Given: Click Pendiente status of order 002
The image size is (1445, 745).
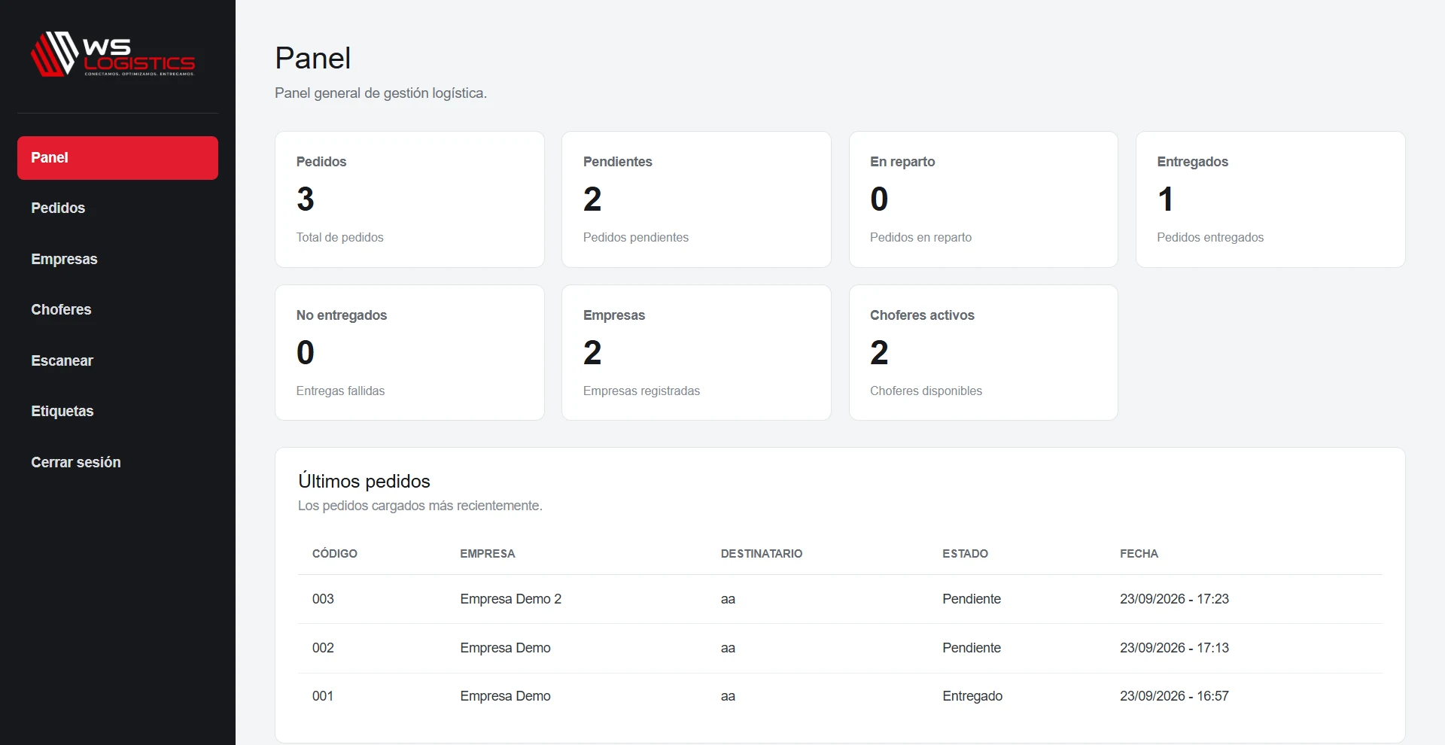Looking at the screenshot, I should [972, 648].
